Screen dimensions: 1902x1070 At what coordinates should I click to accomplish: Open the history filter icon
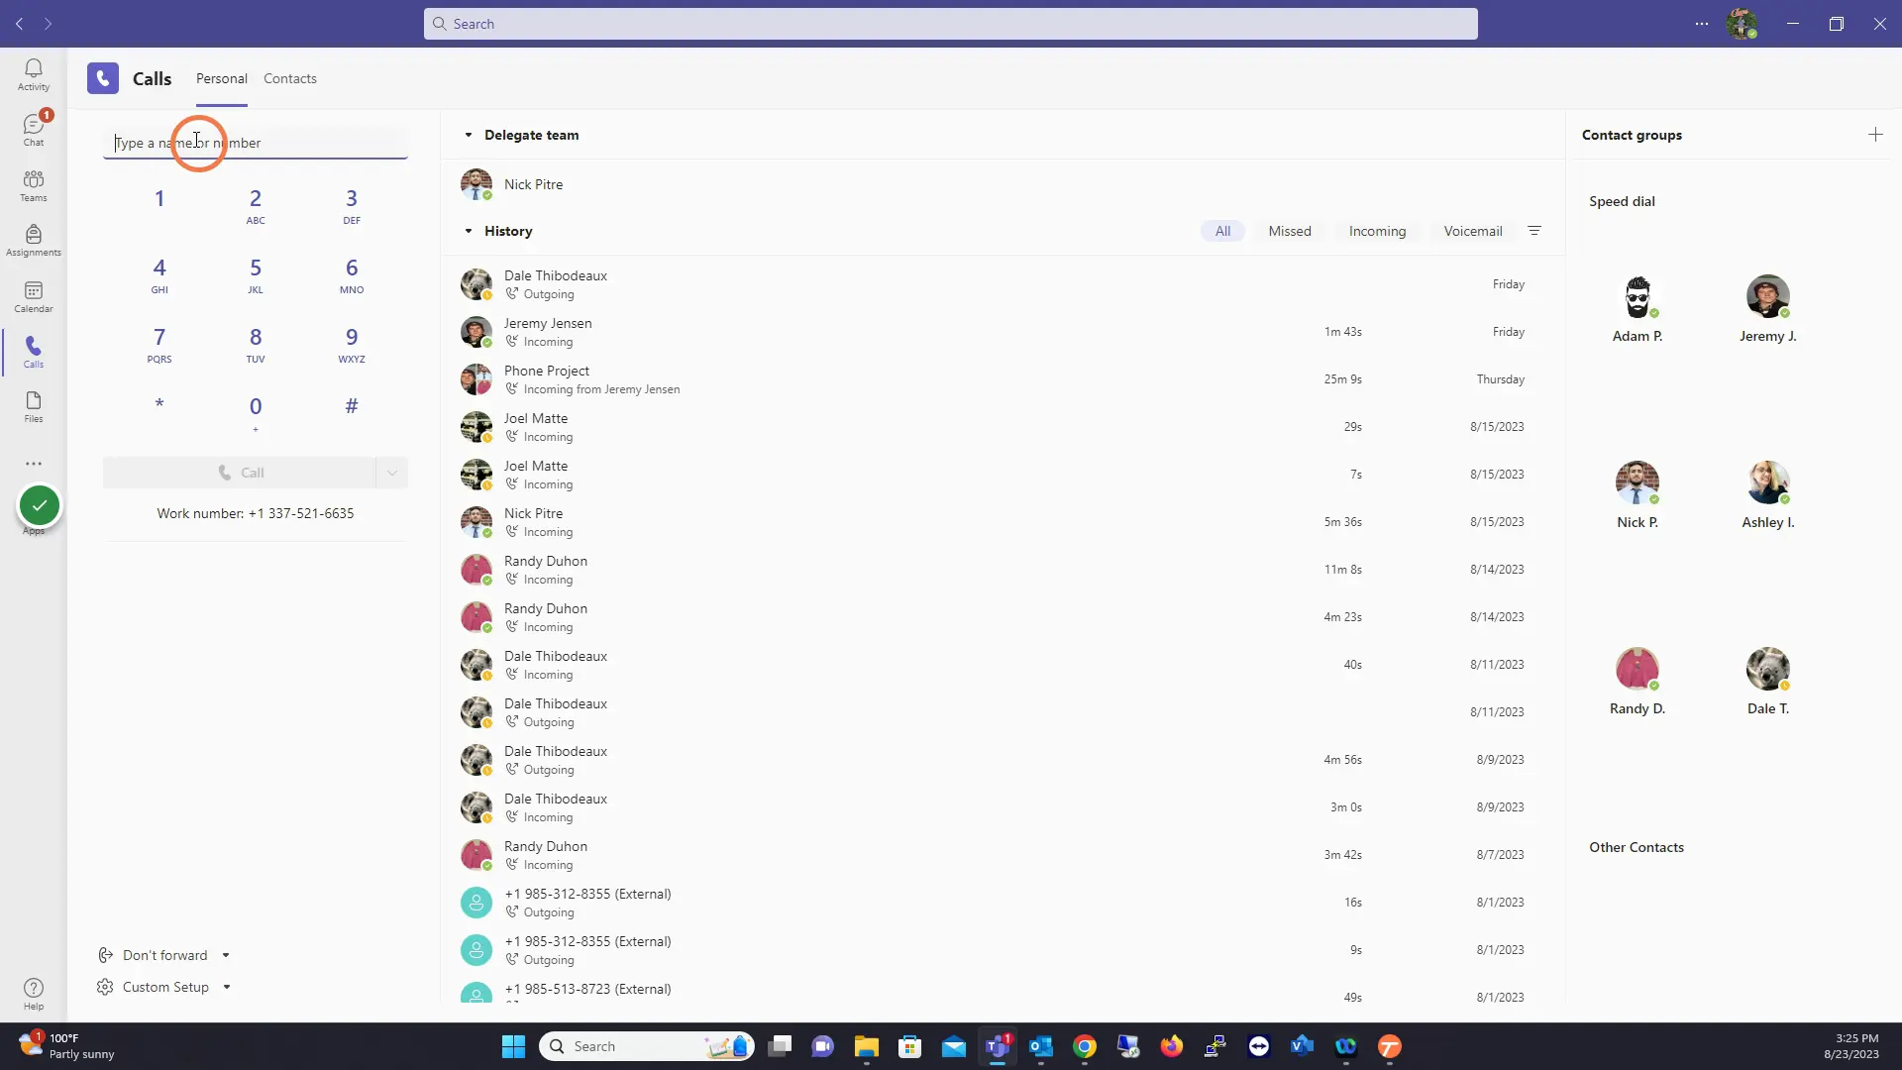[1534, 231]
